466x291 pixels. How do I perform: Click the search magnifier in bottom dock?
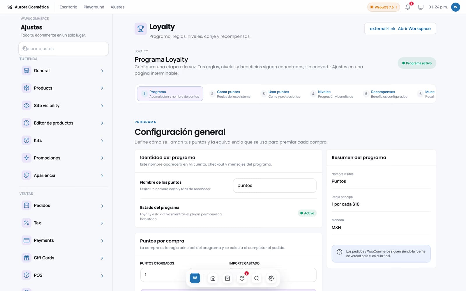pos(257,278)
